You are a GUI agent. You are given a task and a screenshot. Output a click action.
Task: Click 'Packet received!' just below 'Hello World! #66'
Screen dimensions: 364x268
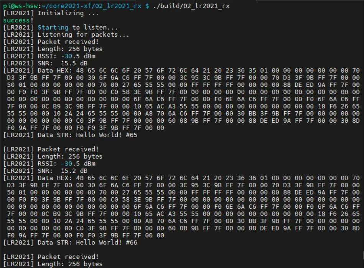pyautogui.click(x=68, y=257)
